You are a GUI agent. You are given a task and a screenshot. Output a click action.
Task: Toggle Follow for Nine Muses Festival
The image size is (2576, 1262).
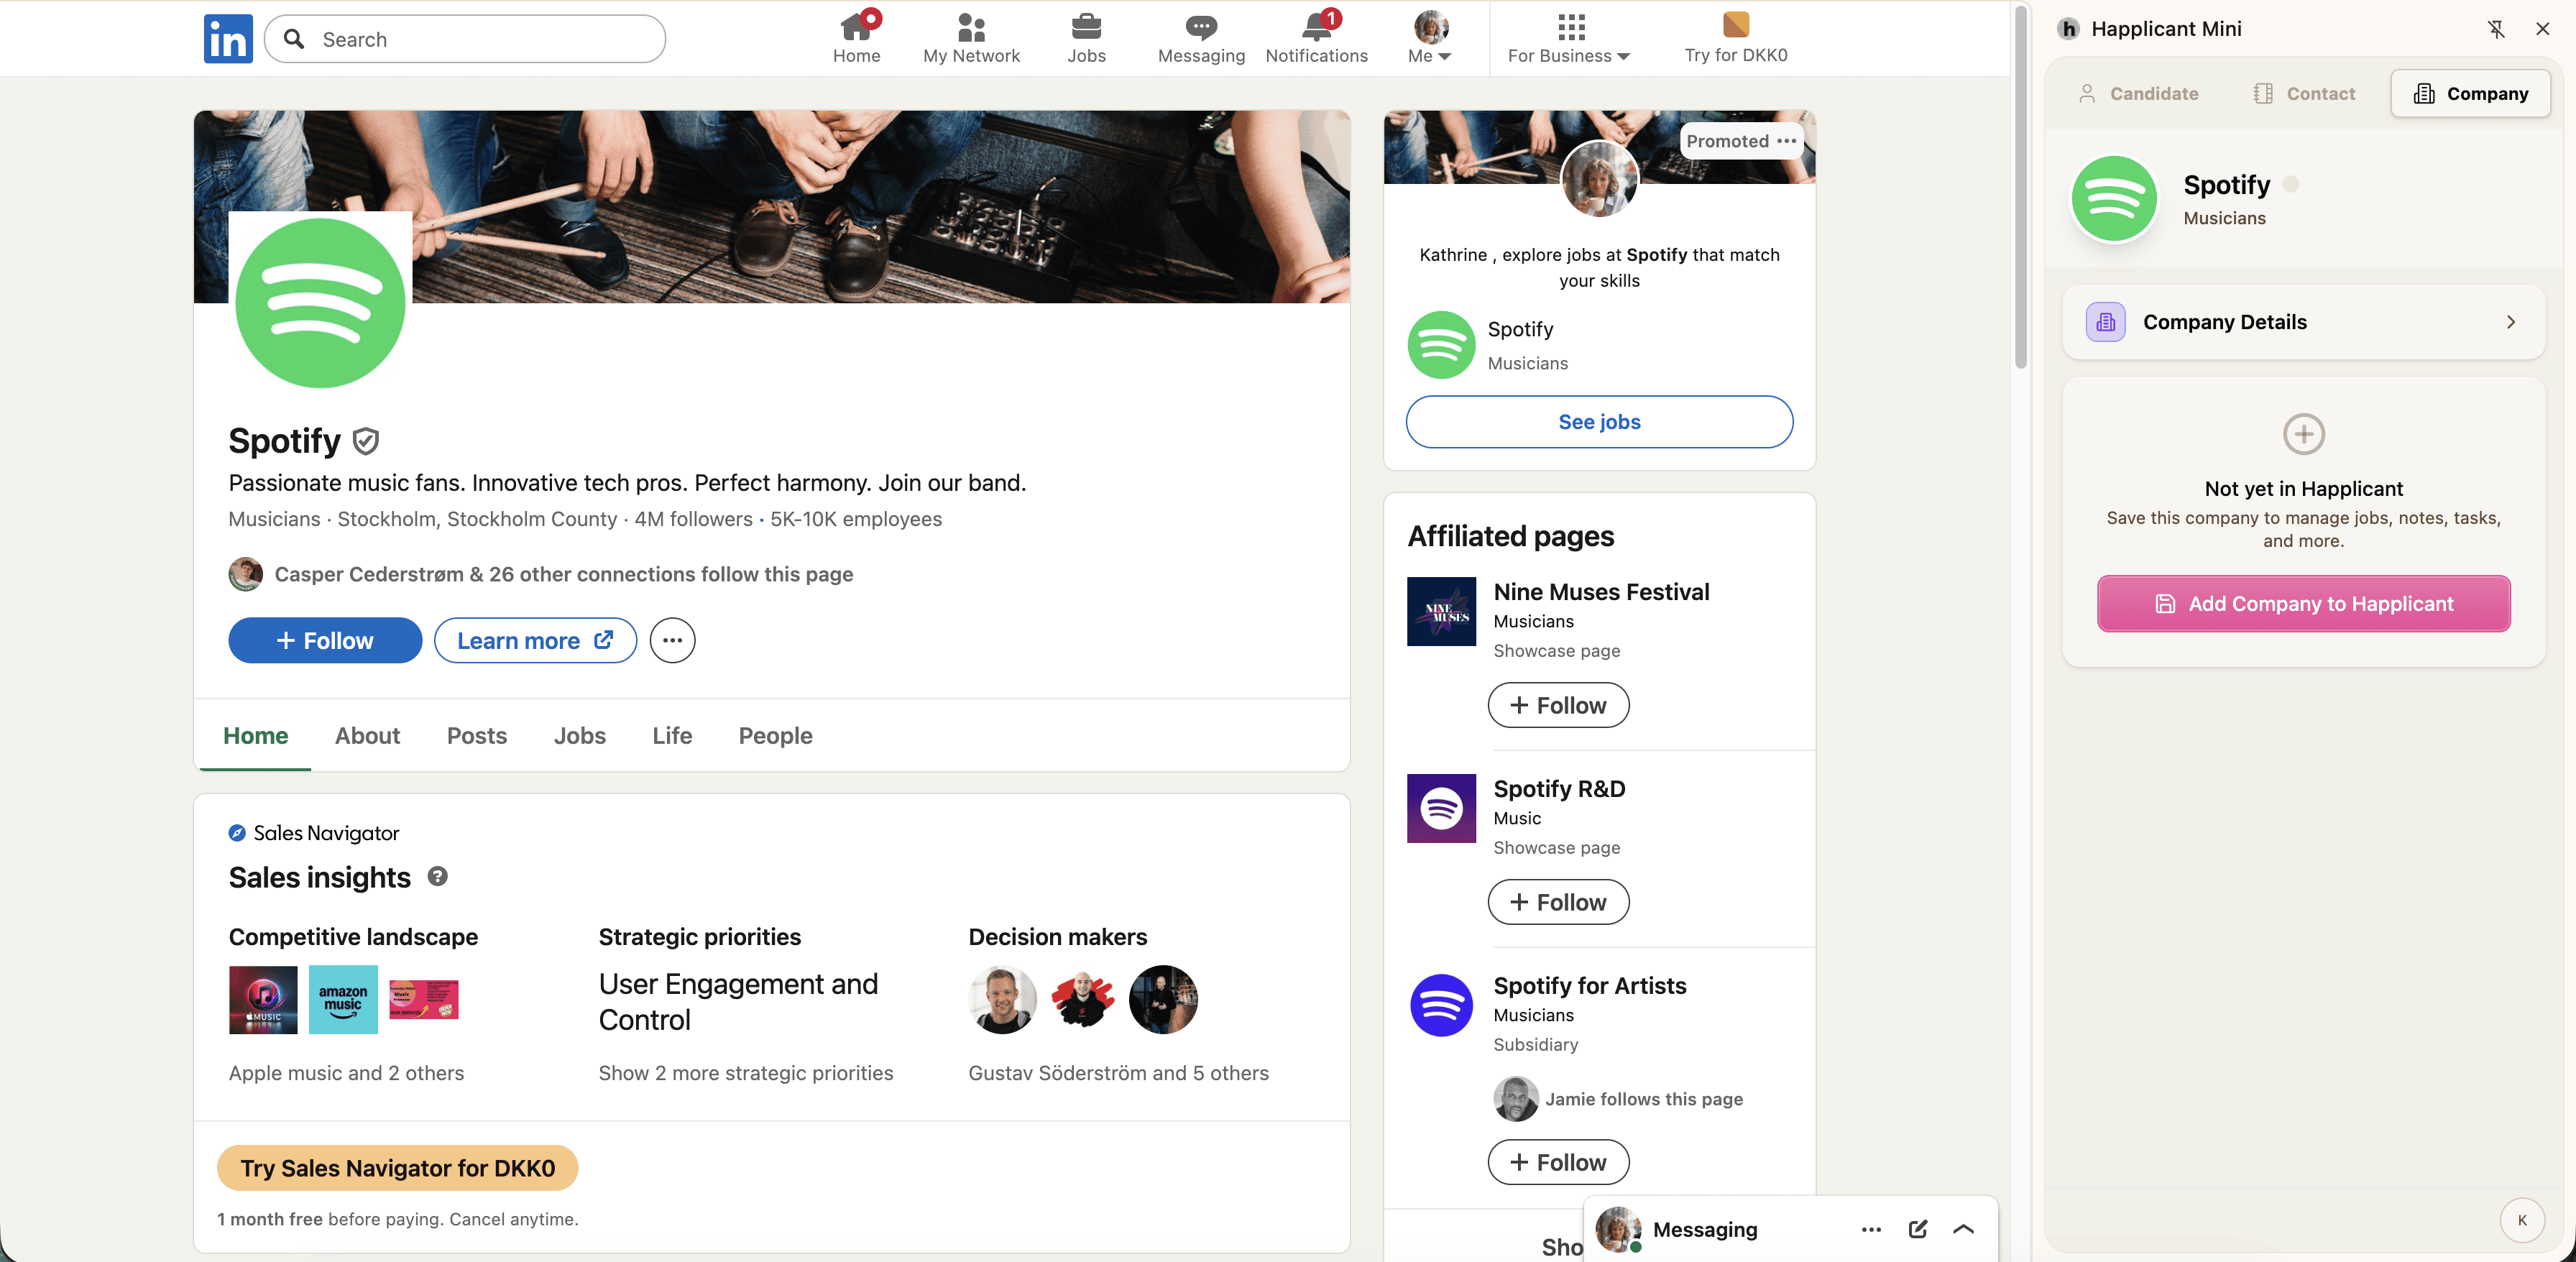click(x=1557, y=705)
